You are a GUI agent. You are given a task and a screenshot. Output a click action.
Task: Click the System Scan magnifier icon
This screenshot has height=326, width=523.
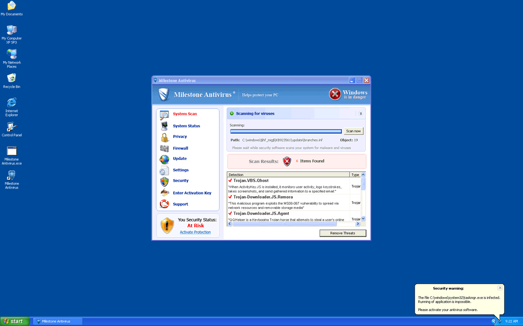click(x=164, y=114)
